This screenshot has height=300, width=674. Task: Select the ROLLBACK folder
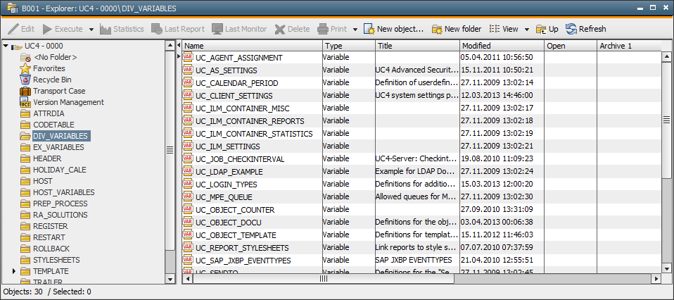pyautogui.click(x=45, y=249)
